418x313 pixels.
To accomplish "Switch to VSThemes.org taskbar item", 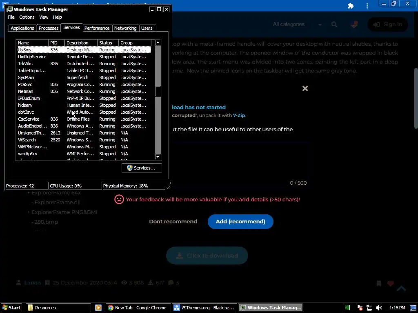I will 204,308.
